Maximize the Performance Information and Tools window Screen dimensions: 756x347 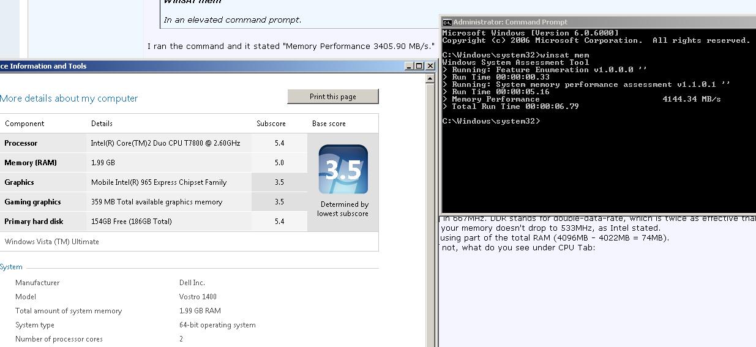419,66
